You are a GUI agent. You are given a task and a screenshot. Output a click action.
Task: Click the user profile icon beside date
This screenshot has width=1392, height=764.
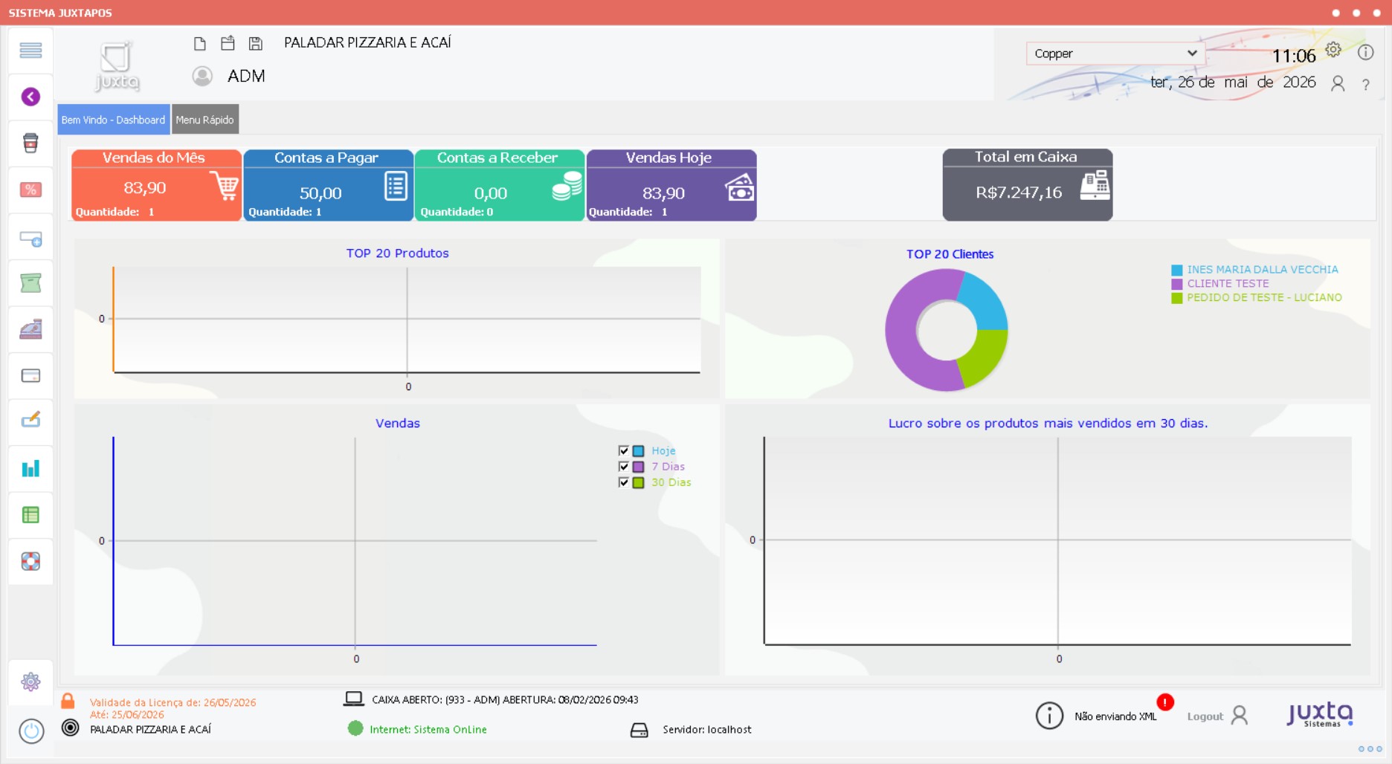[x=1338, y=83]
